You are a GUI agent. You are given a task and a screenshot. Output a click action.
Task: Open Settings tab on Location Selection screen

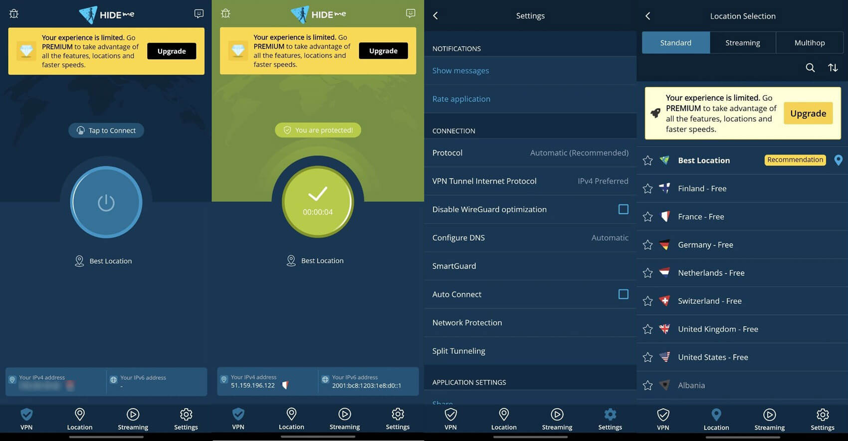pos(823,419)
